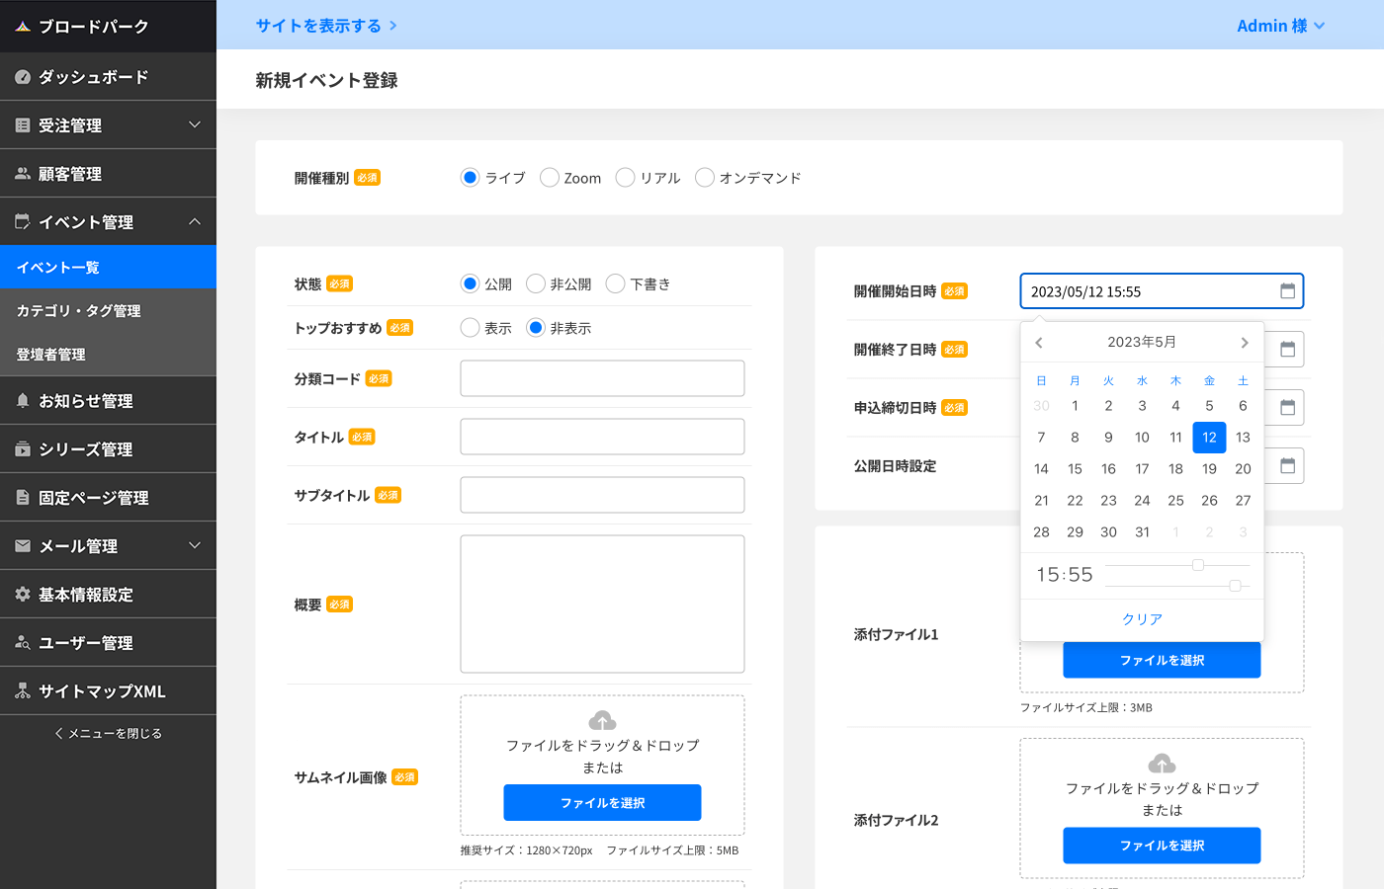Click ファイルを選択 for 添付ファイル2
The width and height of the screenshot is (1384, 889).
(1162, 846)
